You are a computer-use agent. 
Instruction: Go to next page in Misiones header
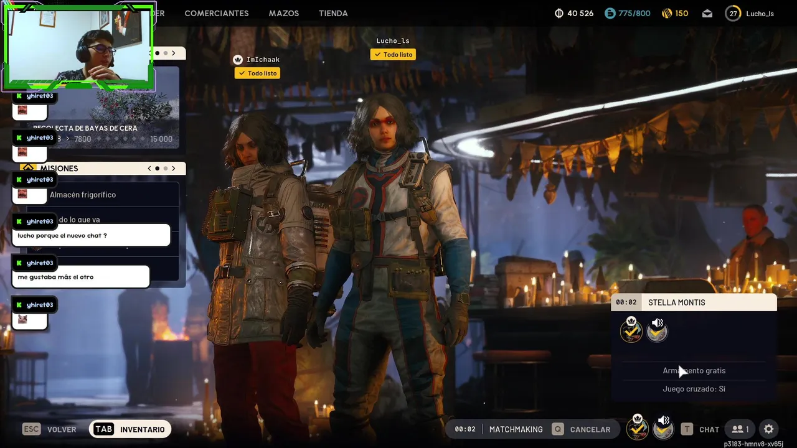174,168
